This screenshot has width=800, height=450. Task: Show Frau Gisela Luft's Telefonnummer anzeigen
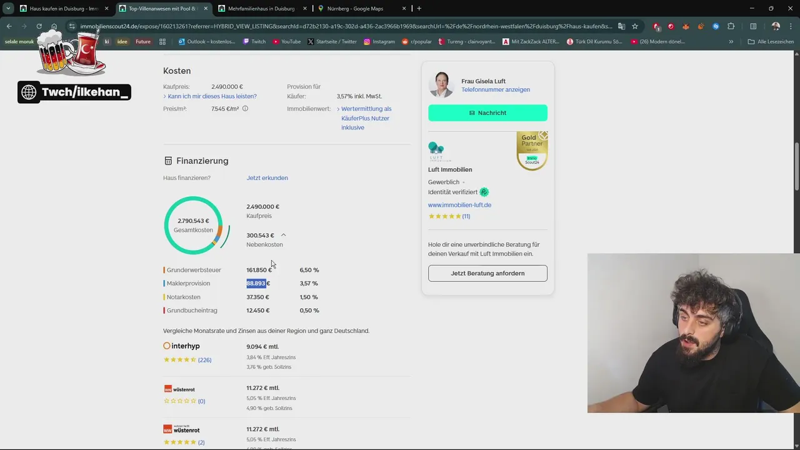(496, 90)
